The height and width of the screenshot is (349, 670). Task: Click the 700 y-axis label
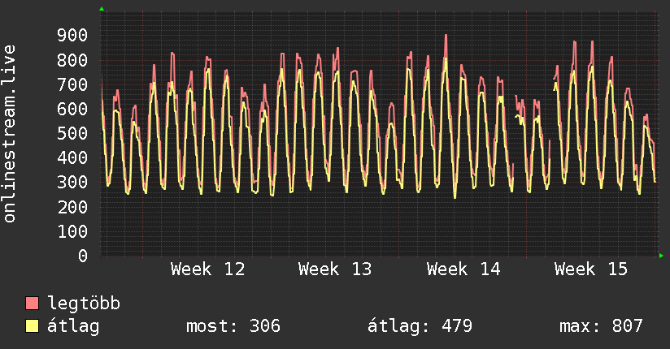72,84
